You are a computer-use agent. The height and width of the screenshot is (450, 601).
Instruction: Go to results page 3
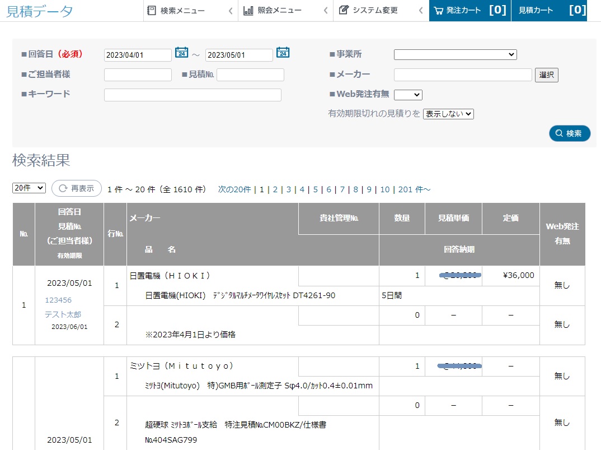[x=289, y=189]
